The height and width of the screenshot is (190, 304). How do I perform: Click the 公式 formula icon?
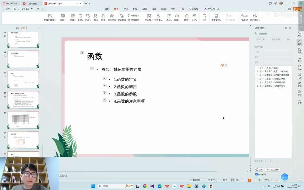coord(194,16)
